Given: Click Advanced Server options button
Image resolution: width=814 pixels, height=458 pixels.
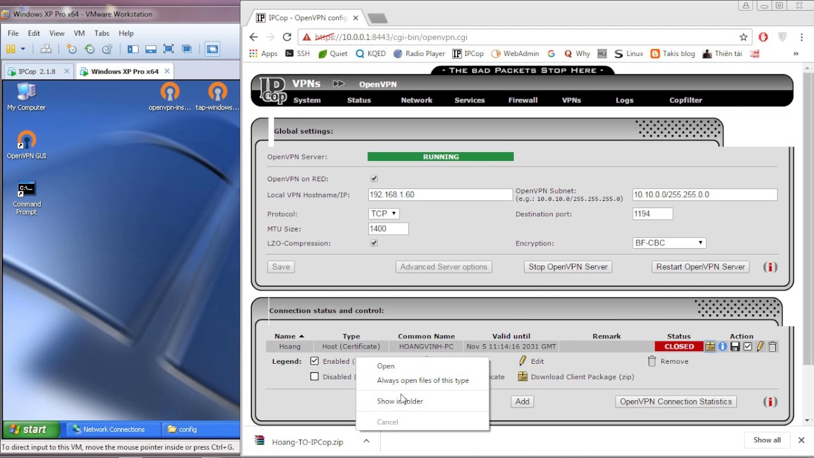Looking at the screenshot, I should [444, 267].
